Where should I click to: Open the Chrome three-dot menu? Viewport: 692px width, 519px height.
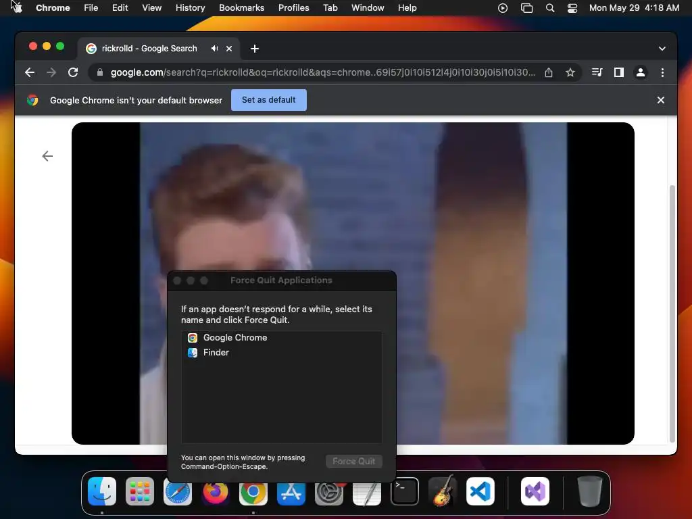click(x=662, y=72)
